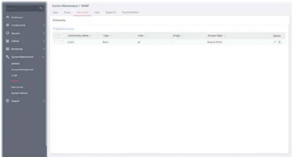Viewport: 292px width, 157px height.
Task: Click the 'Read & Write' access cell
Action: pos(214,42)
